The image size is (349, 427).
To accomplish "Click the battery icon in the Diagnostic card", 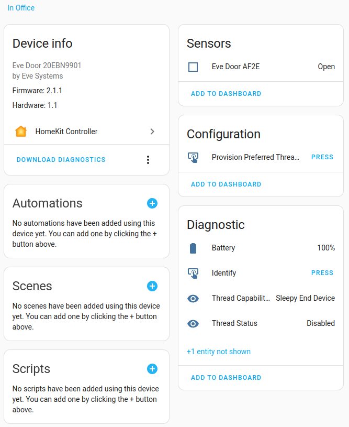I will 193,247.
